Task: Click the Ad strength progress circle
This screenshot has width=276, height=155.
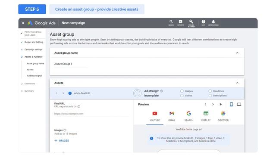Action: (x=137, y=93)
